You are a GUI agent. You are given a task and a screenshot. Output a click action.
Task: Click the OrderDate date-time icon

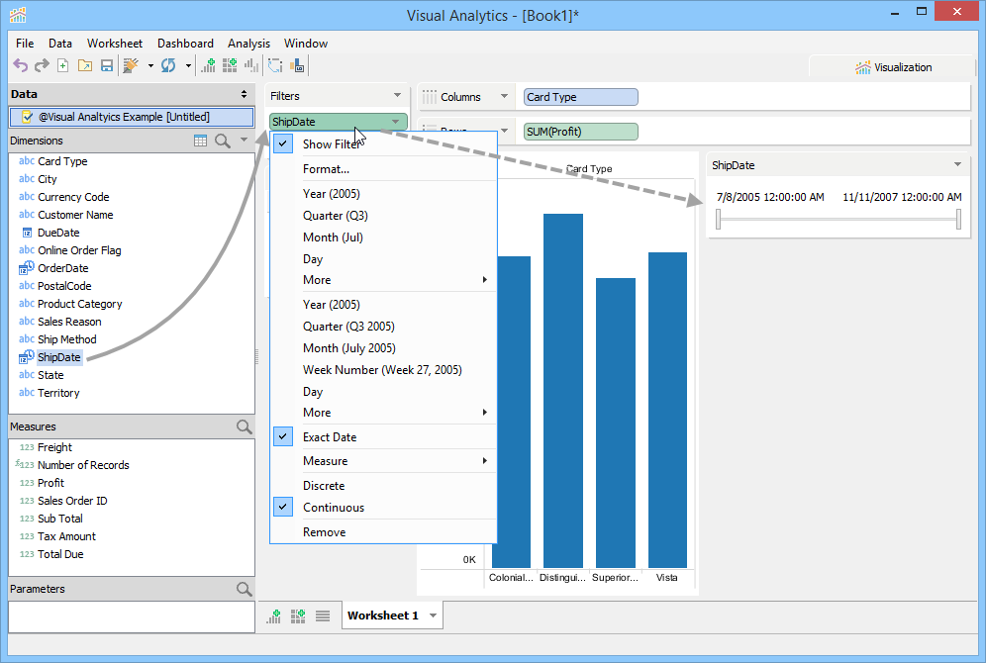point(27,268)
